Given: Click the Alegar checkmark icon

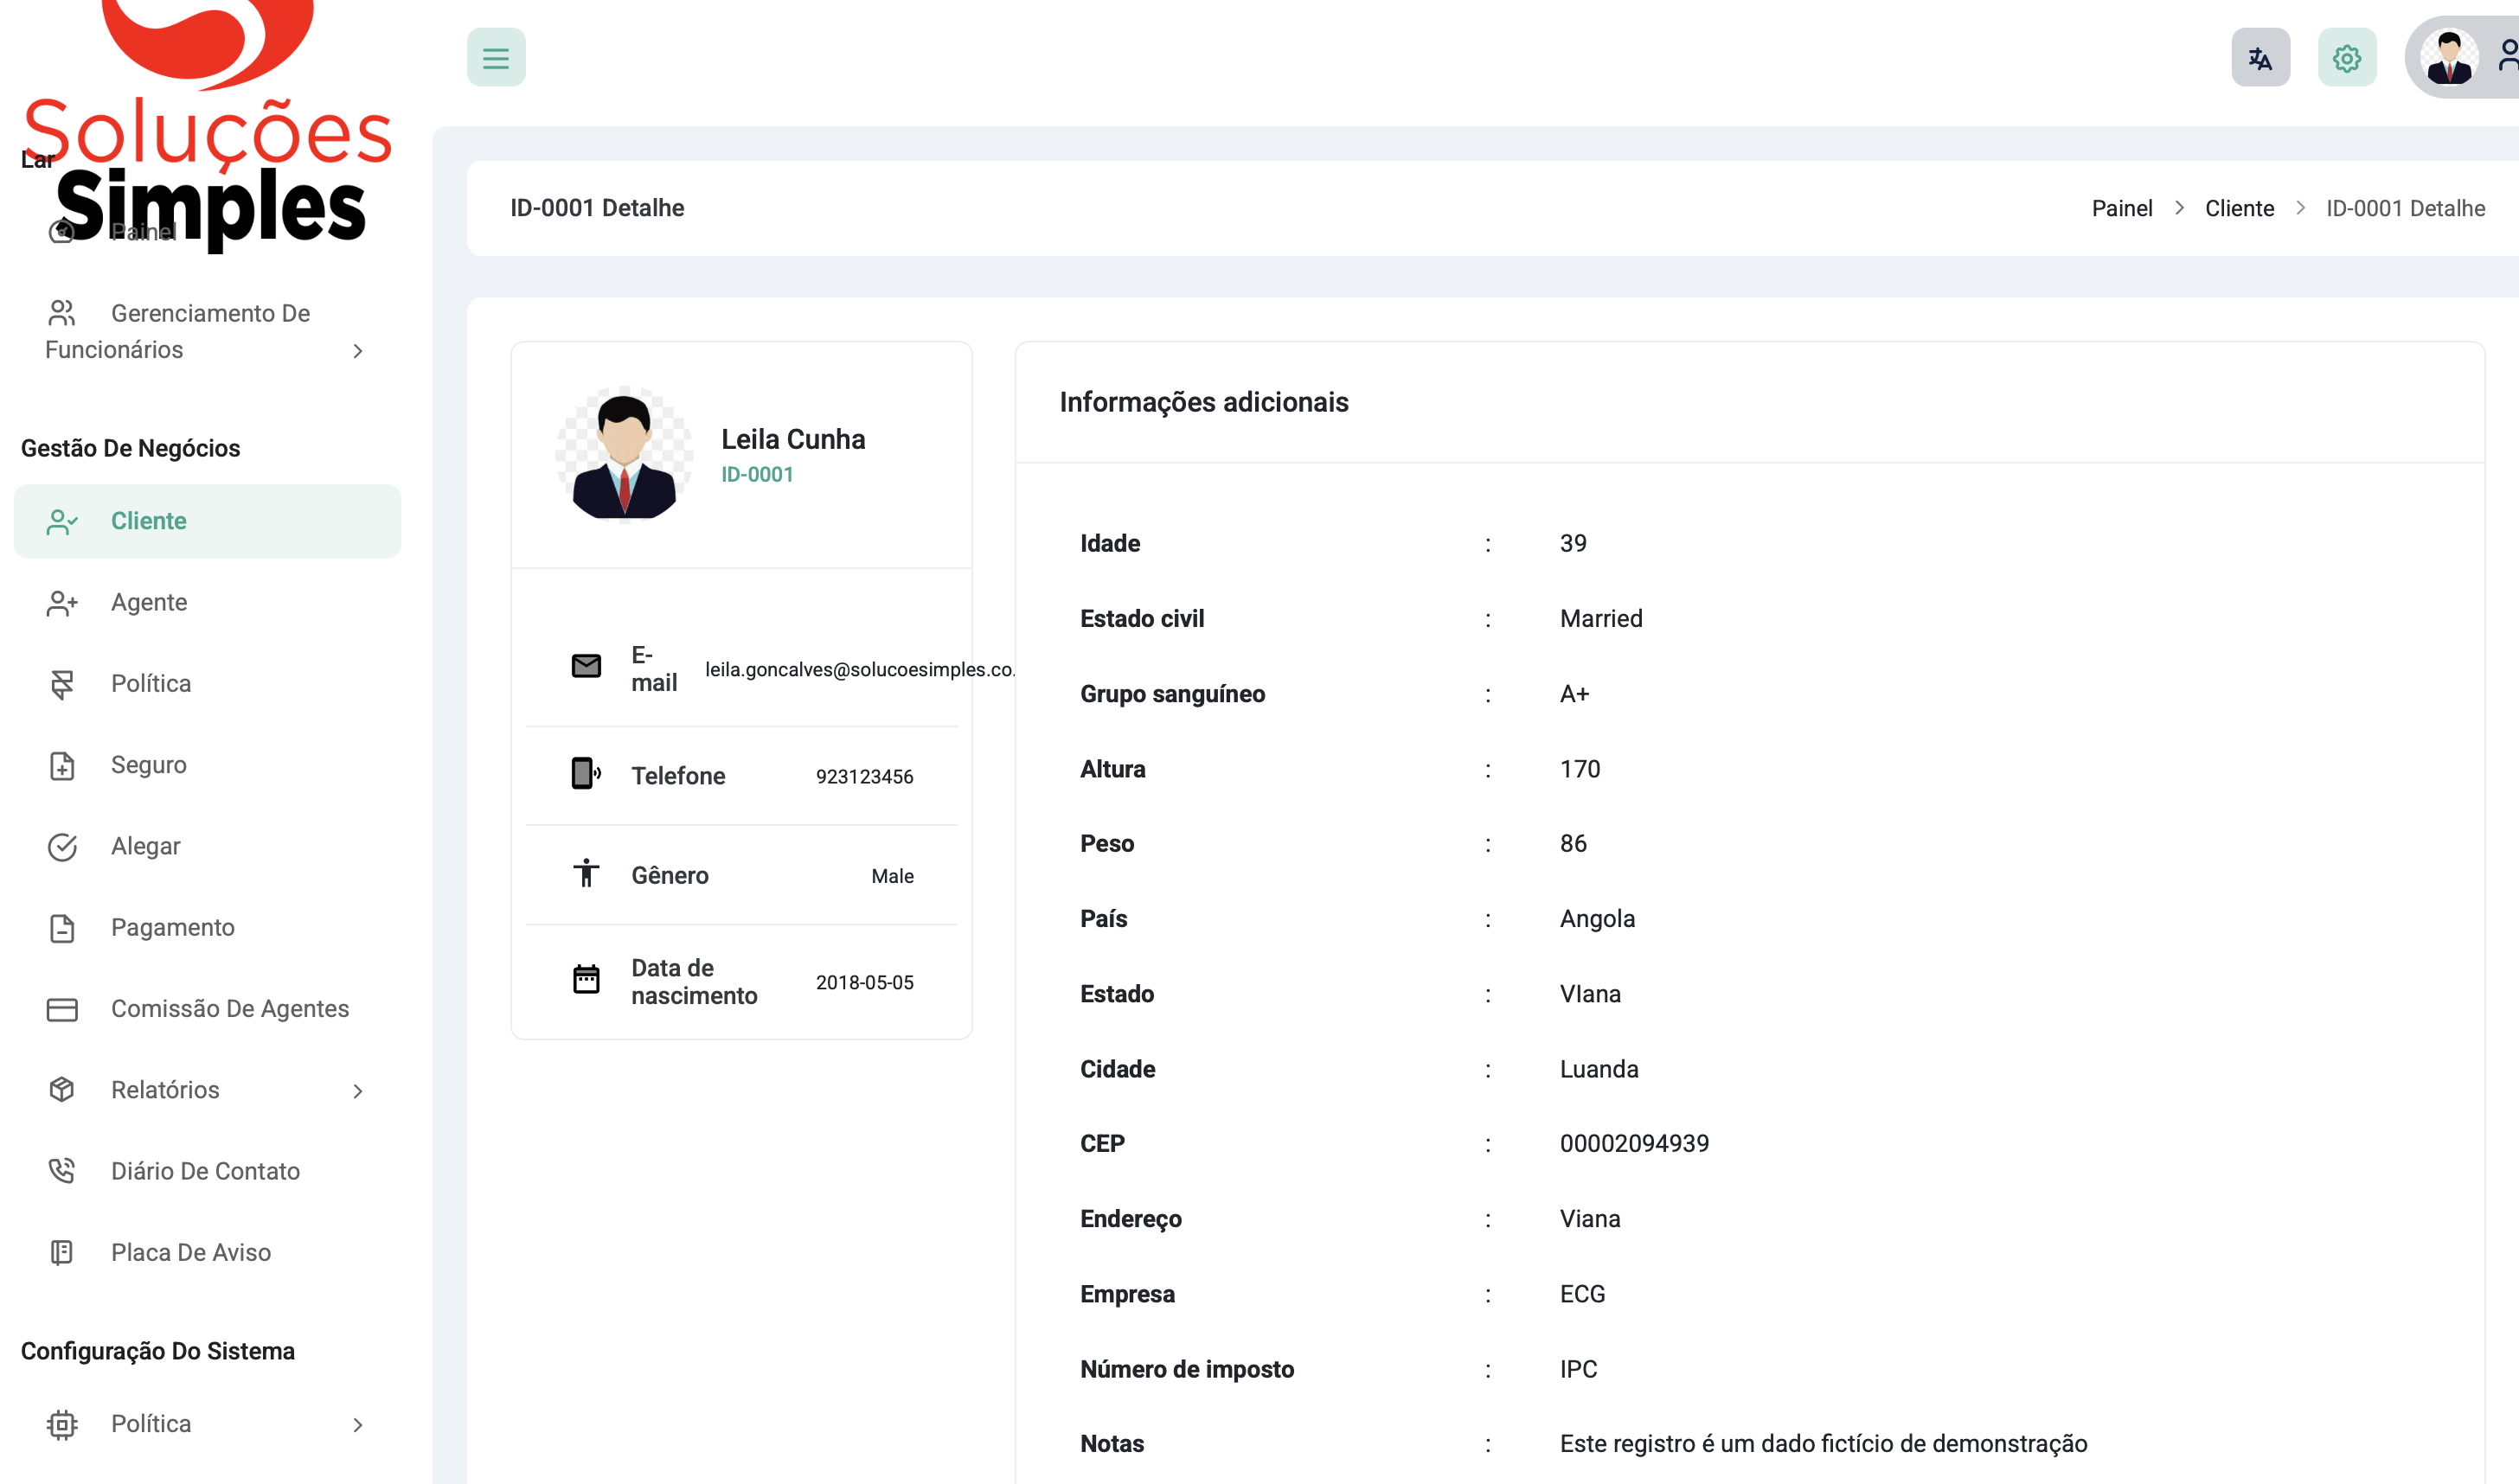Looking at the screenshot, I should 62,846.
